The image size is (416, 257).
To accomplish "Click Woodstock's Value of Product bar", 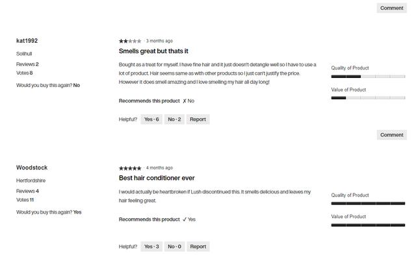I will point(368,225).
